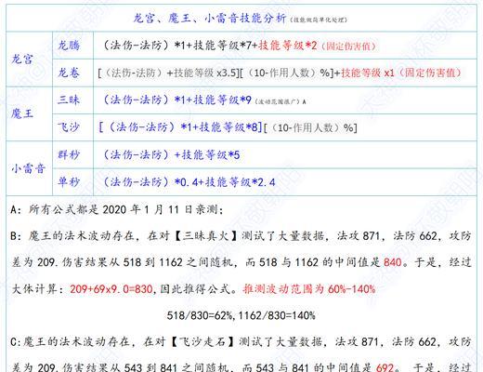Select the 龙宫 row header cell
The width and height of the screenshot is (483, 372).
[x=30, y=59]
